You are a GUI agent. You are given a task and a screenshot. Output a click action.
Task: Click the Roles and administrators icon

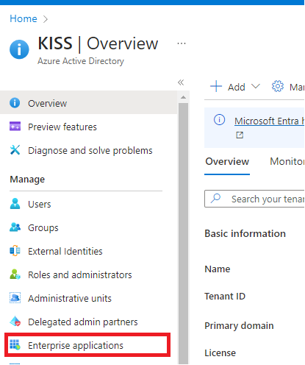(15, 274)
